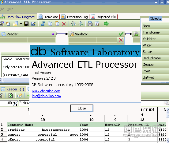The image size is (169, 143).
Task: Select Writer in the Objects panel
Action: pyautogui.click(x=155, y=45)
